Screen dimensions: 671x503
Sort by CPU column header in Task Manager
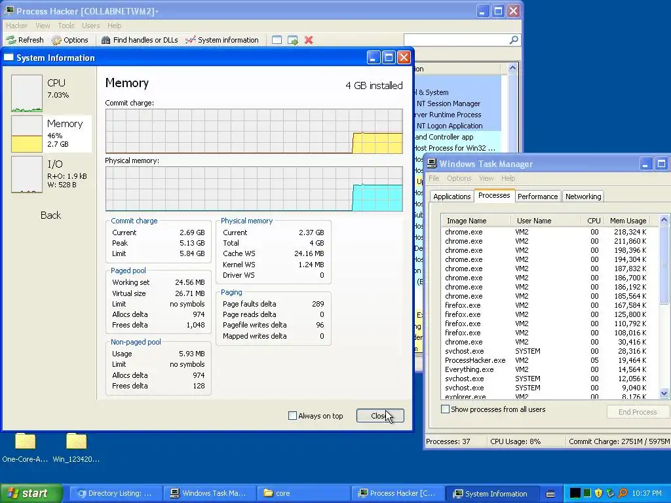pyautogui.click(x=594, y=221)
